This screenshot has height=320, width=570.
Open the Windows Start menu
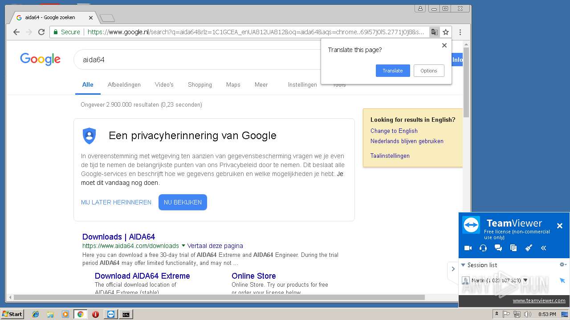12,314
